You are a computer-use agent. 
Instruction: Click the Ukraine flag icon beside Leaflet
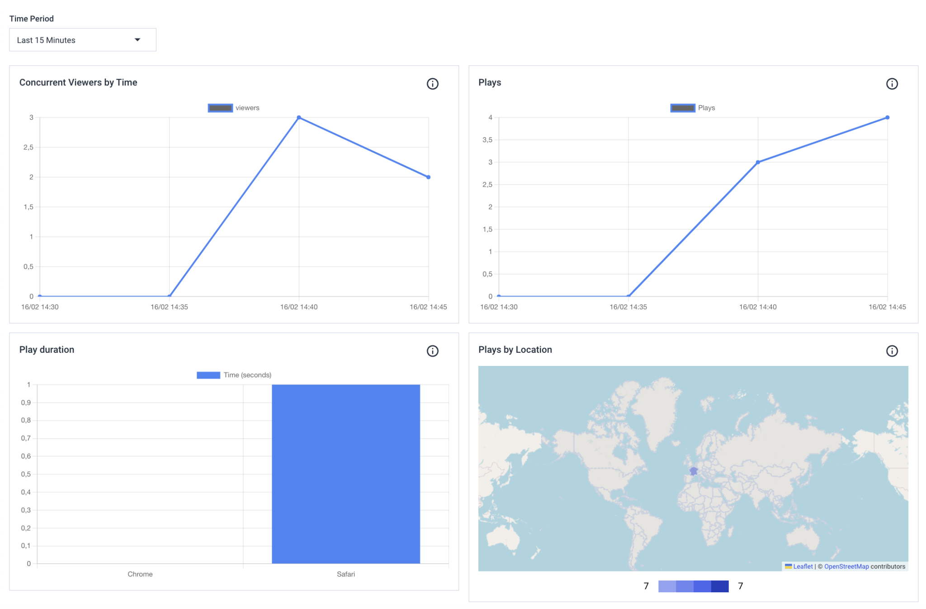tap(788, 566)
